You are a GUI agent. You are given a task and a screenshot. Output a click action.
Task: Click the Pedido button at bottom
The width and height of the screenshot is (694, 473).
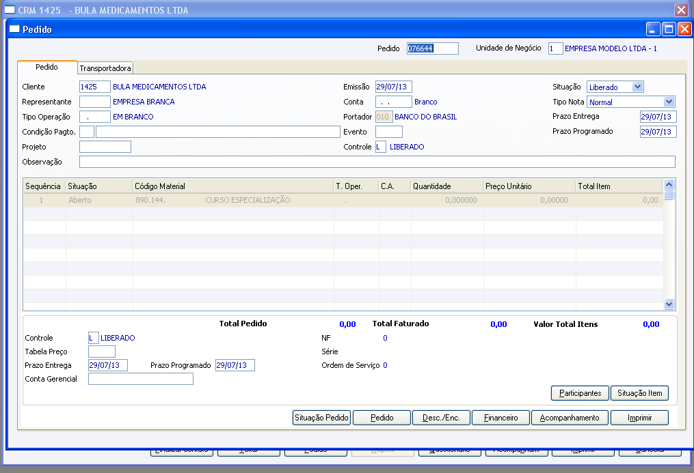click(x=382, y=417)
